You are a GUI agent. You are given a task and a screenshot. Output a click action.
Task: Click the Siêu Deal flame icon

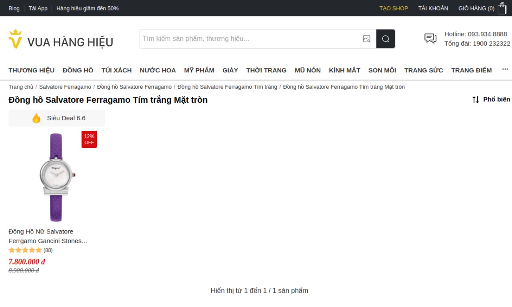(x=36, y=118)
